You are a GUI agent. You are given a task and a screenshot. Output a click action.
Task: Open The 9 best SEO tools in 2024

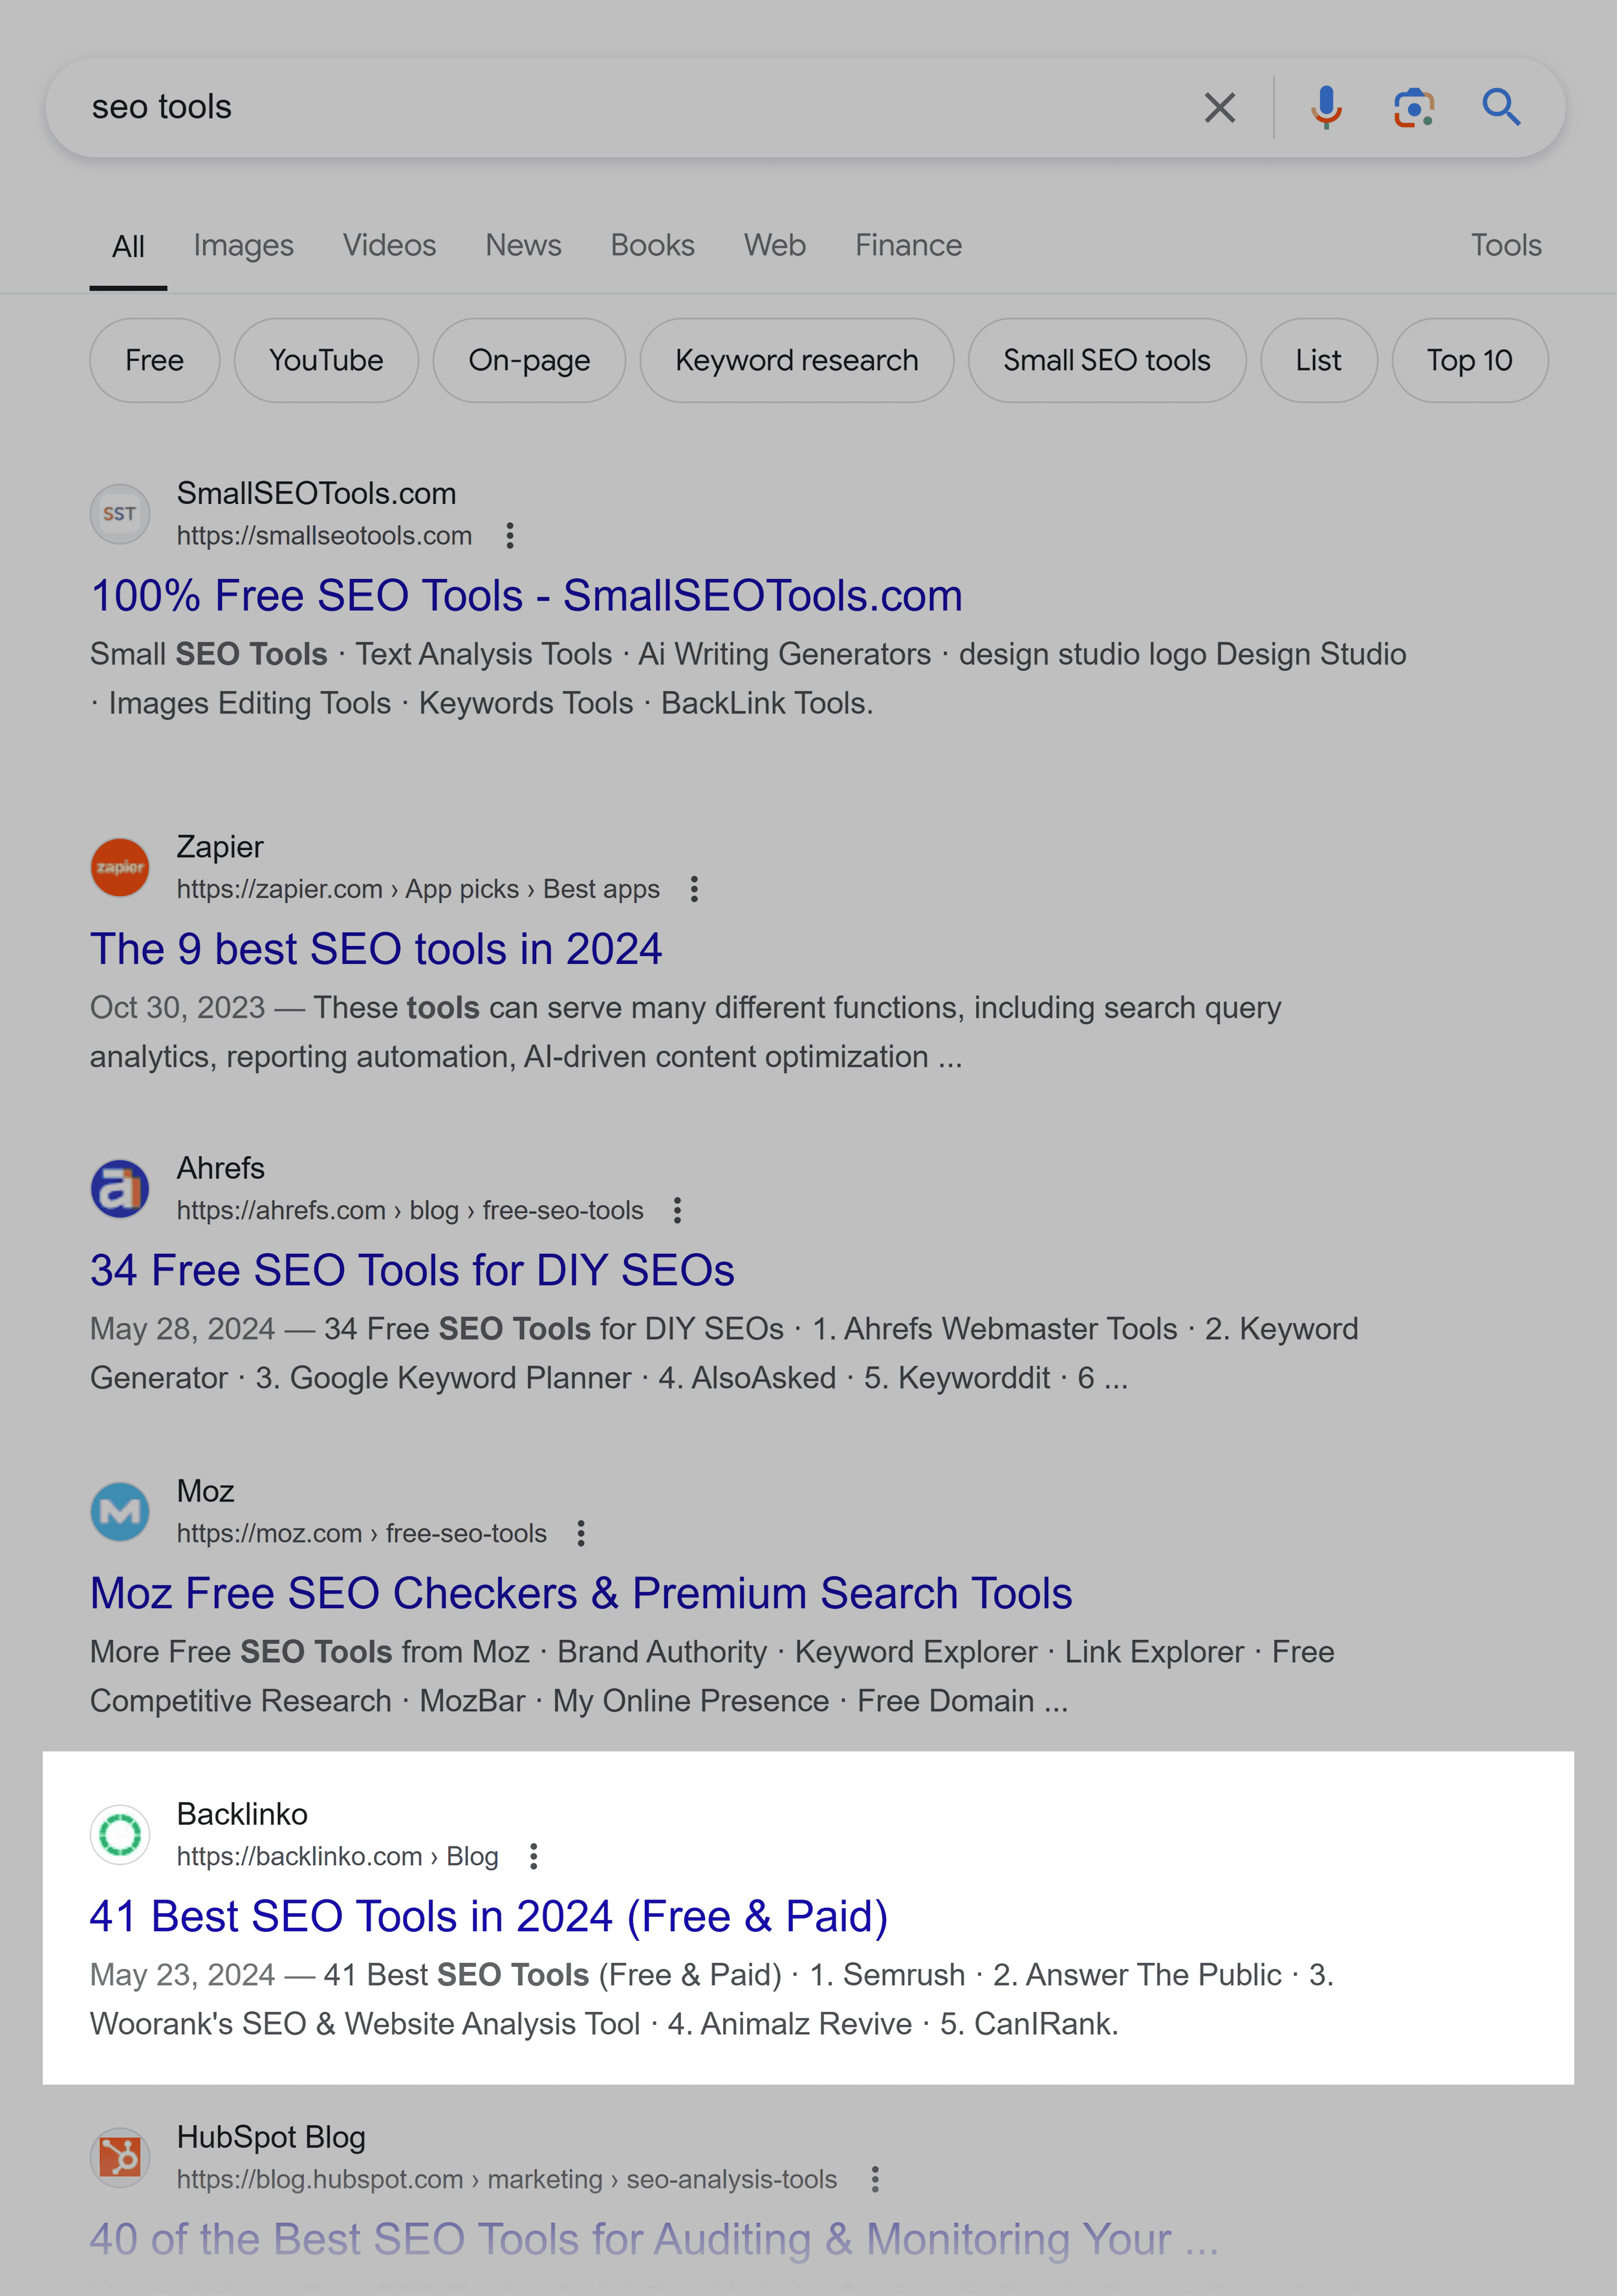[x=376, y=949]
